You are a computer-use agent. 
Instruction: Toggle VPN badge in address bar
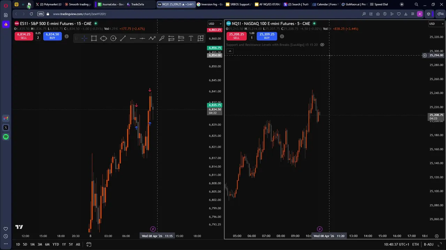coord(40,14)
